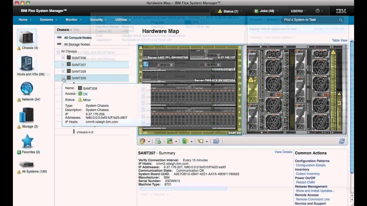367x206 pixels.
Task: Open Remote Command Line link
Action: click(313, 199)
